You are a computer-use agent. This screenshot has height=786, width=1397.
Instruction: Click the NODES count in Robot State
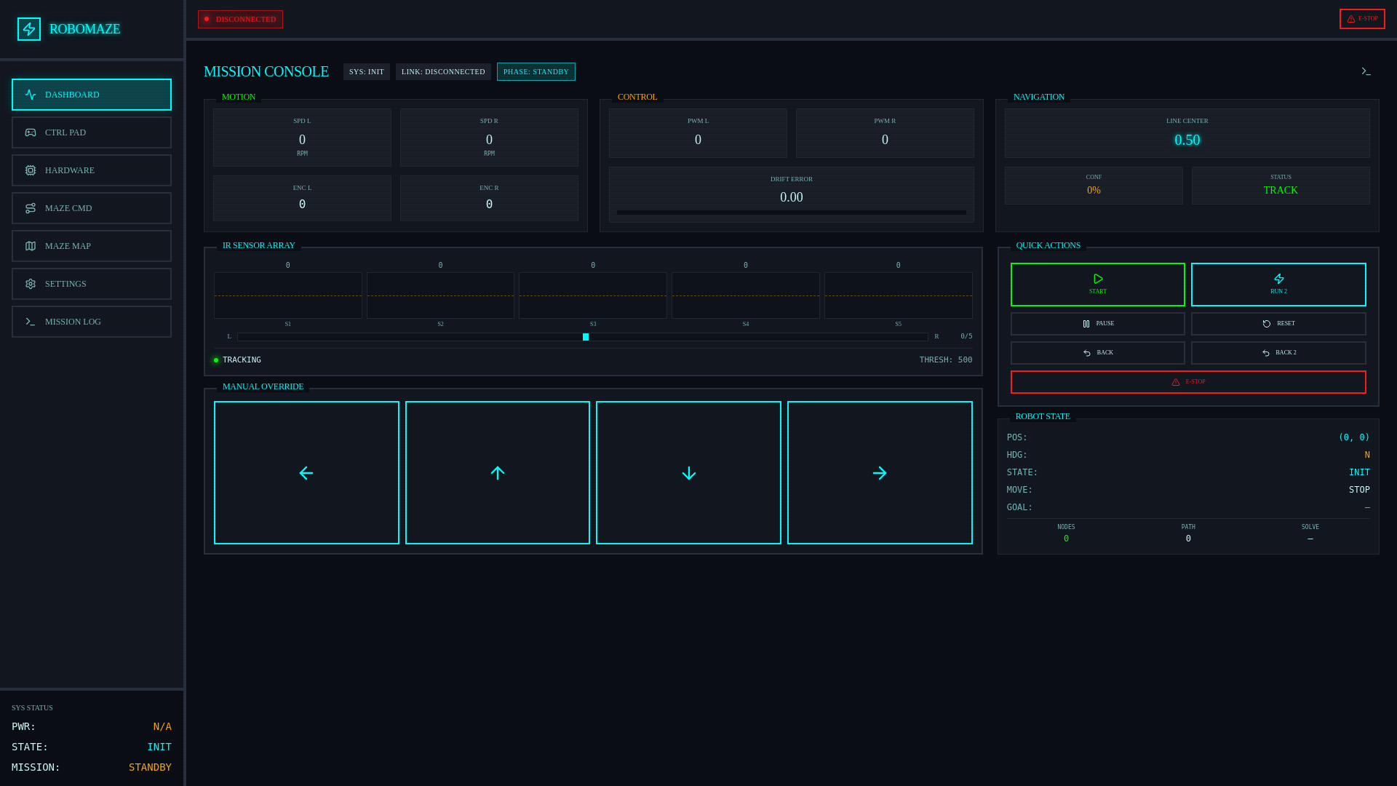[1066, 539]
